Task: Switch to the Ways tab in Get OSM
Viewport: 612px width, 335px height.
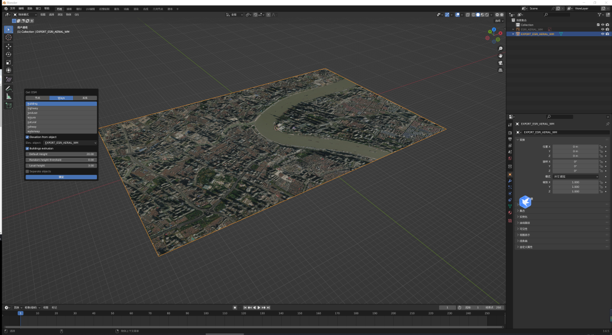Action: [61, 98]
